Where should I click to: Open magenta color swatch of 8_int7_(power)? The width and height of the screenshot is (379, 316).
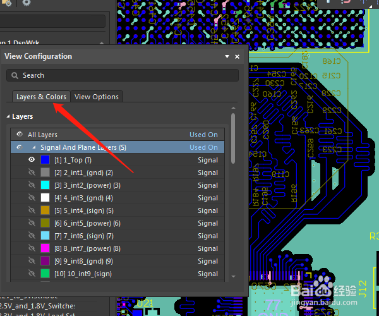(x=45, y=248)
